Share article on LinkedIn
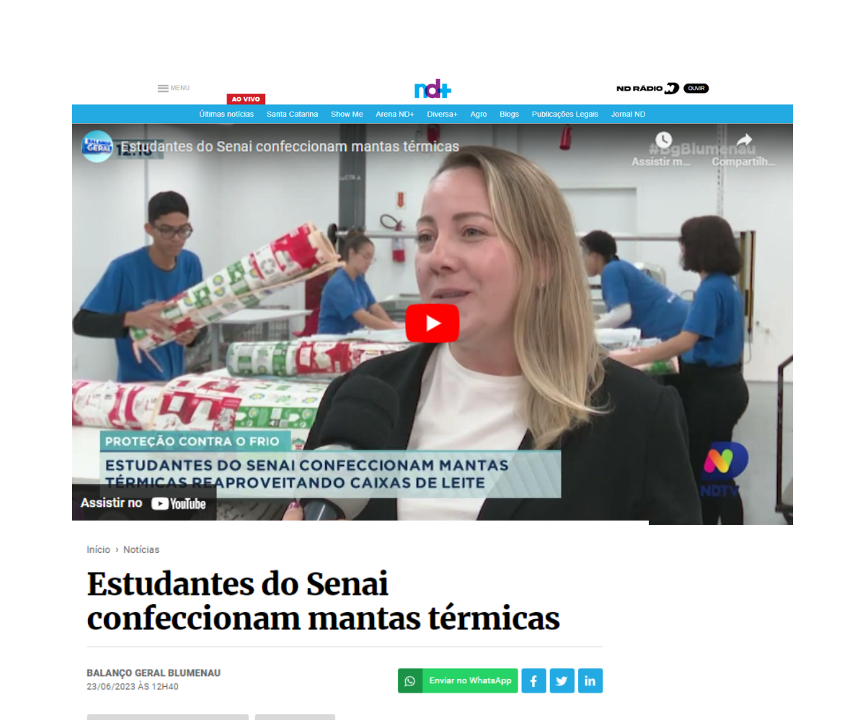Viewport: 865px width, 720px height. (x=590, y=680)
